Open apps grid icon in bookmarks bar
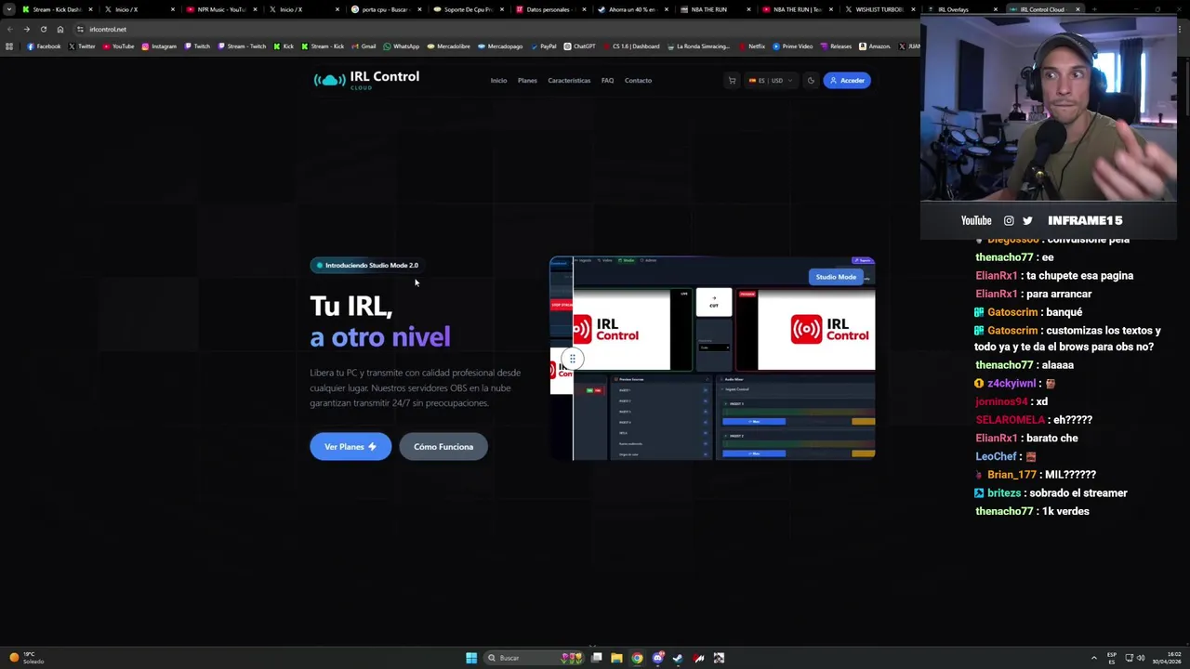The image size is (1190, 669). [9, 46]
